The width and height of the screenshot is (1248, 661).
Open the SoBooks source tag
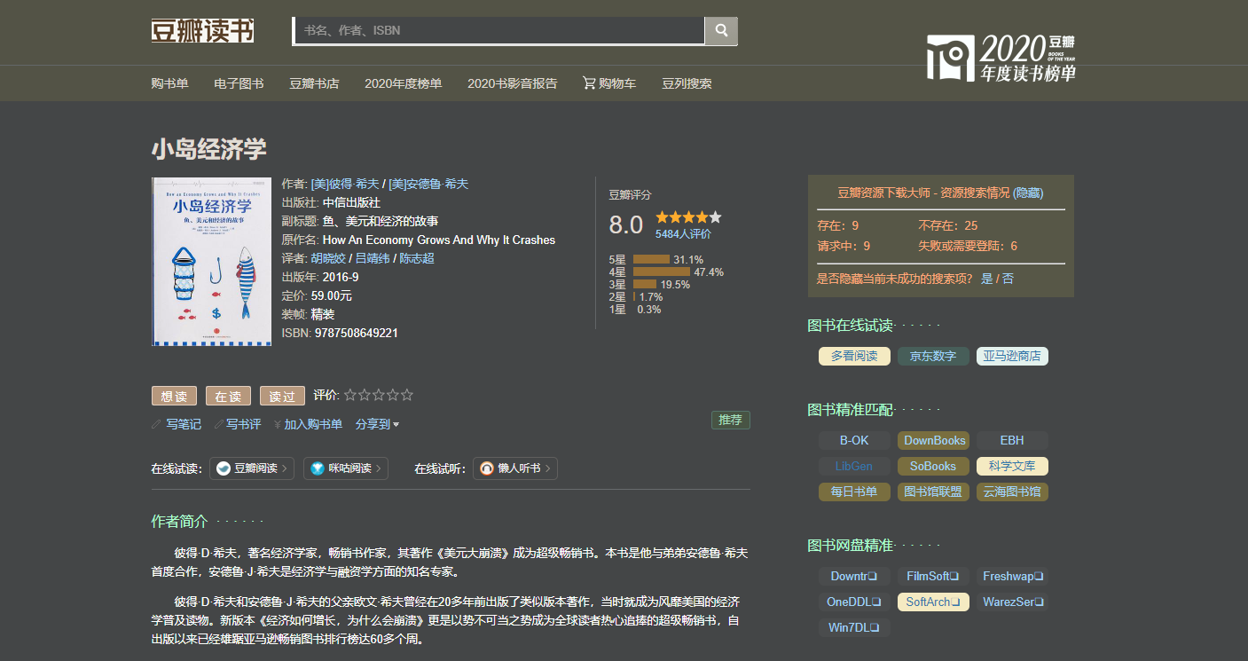933,466
